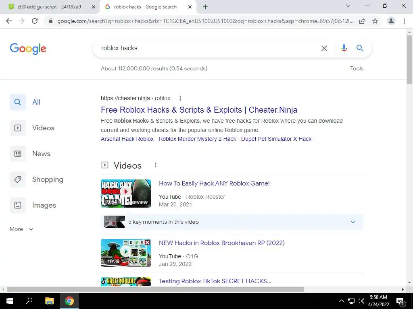Clear the search box with the X icon
413x309 pixels.
pos(324,48)
